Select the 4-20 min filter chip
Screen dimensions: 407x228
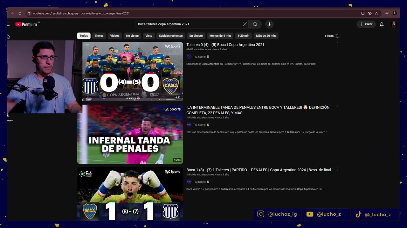[x=243, y=36]
